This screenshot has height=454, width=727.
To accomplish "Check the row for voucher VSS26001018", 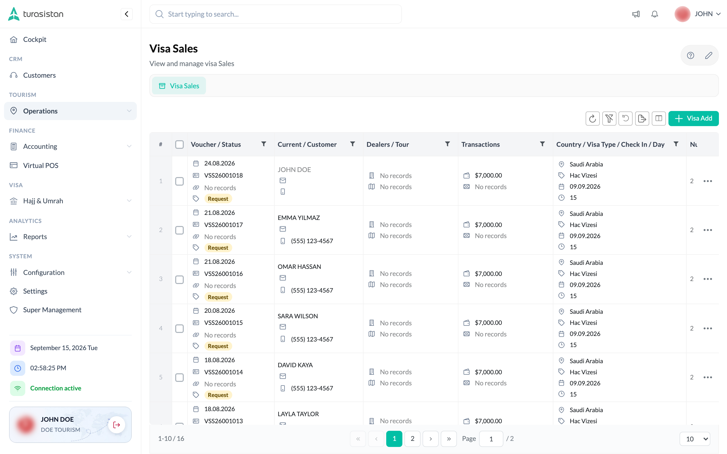I will tap(179, 181).
